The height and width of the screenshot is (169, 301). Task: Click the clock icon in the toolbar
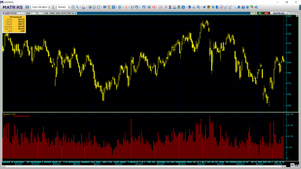pyautogui.click(x=98, y=7)
